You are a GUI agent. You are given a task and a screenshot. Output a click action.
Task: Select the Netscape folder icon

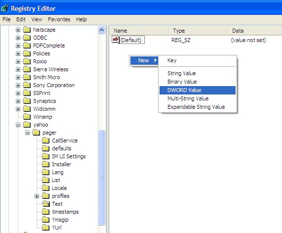27,30
